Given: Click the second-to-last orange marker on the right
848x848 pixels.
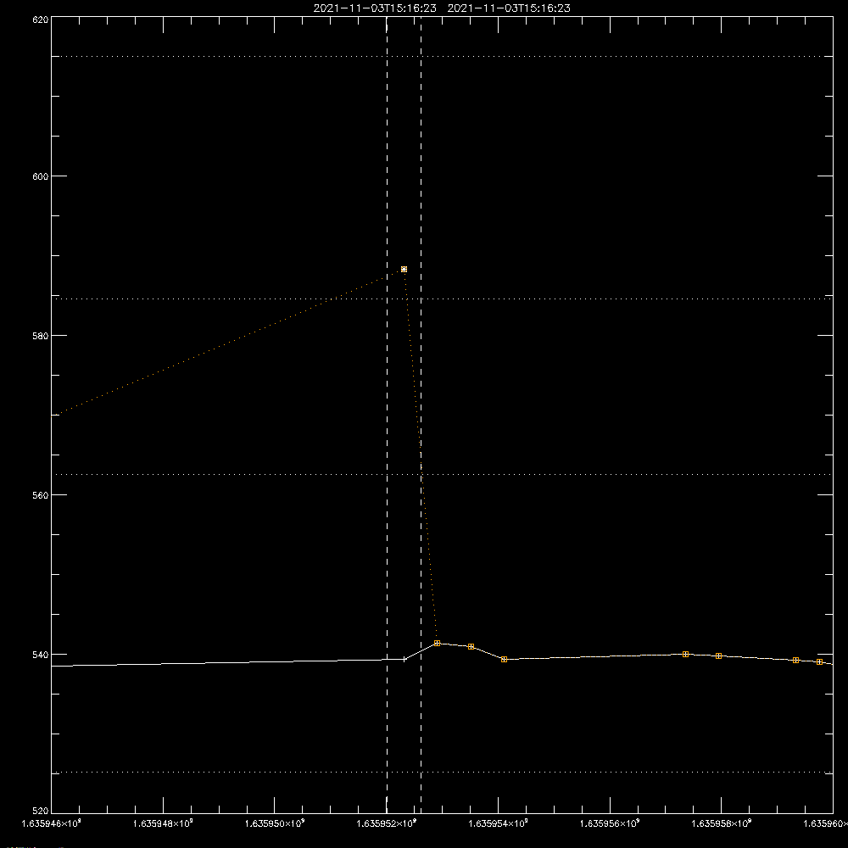Looking at the screenshot, I should [796, 661].
